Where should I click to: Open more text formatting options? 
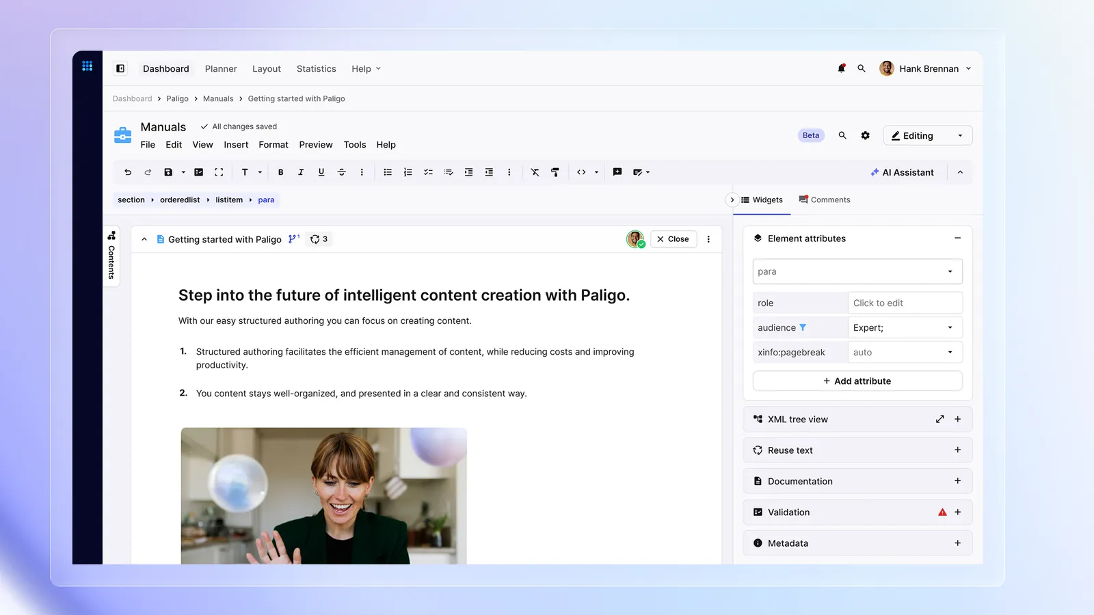click(x=362, y=172)
